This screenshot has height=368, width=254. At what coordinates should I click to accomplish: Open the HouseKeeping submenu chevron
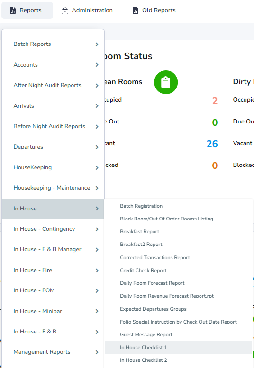[97, 167]
